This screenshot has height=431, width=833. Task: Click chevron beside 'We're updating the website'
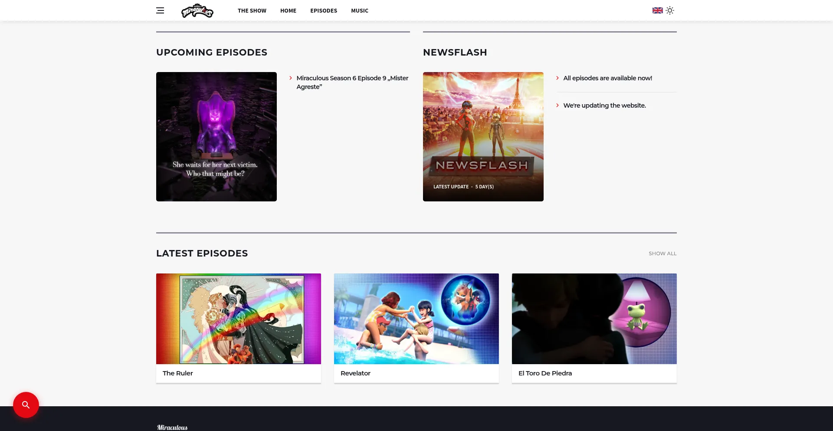click(558, 105)
